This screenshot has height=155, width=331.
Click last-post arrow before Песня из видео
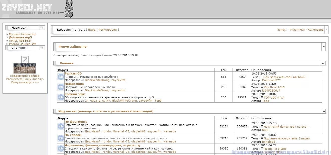pyautogui.click(x=262, y=149)
